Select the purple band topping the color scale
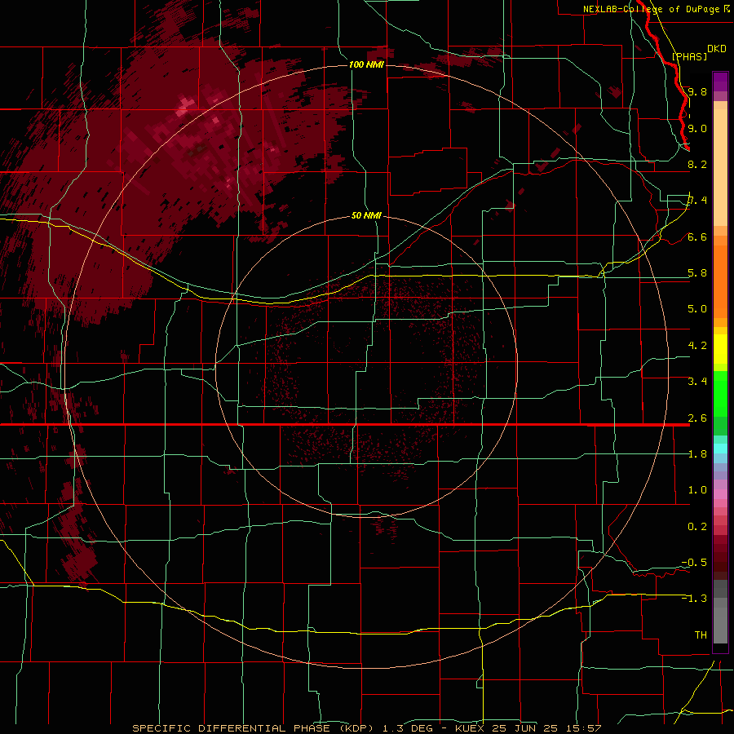734x734 pixels. (x=720, y=82)
